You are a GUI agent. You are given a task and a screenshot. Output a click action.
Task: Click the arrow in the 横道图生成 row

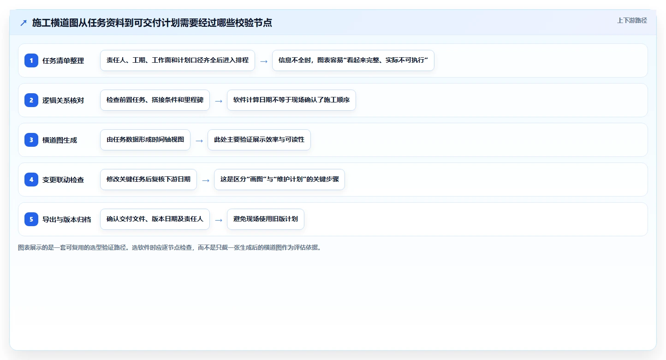coord(199,140)
